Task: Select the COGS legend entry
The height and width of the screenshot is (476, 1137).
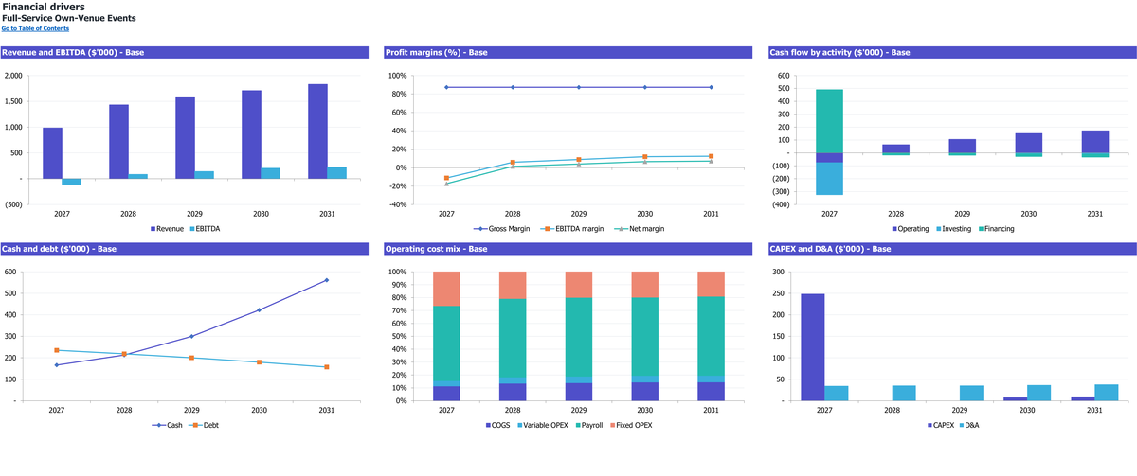Action: pos(500,426)
